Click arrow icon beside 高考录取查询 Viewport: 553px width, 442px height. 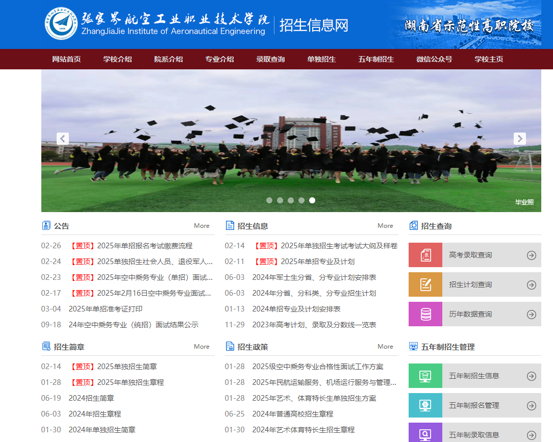[x=531, y=255]
